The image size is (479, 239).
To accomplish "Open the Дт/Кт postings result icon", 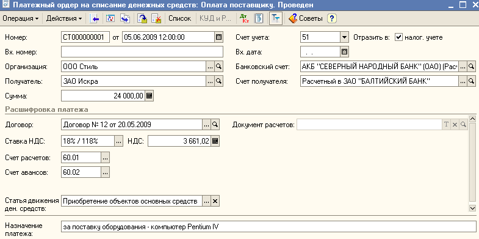I will 245,18.
